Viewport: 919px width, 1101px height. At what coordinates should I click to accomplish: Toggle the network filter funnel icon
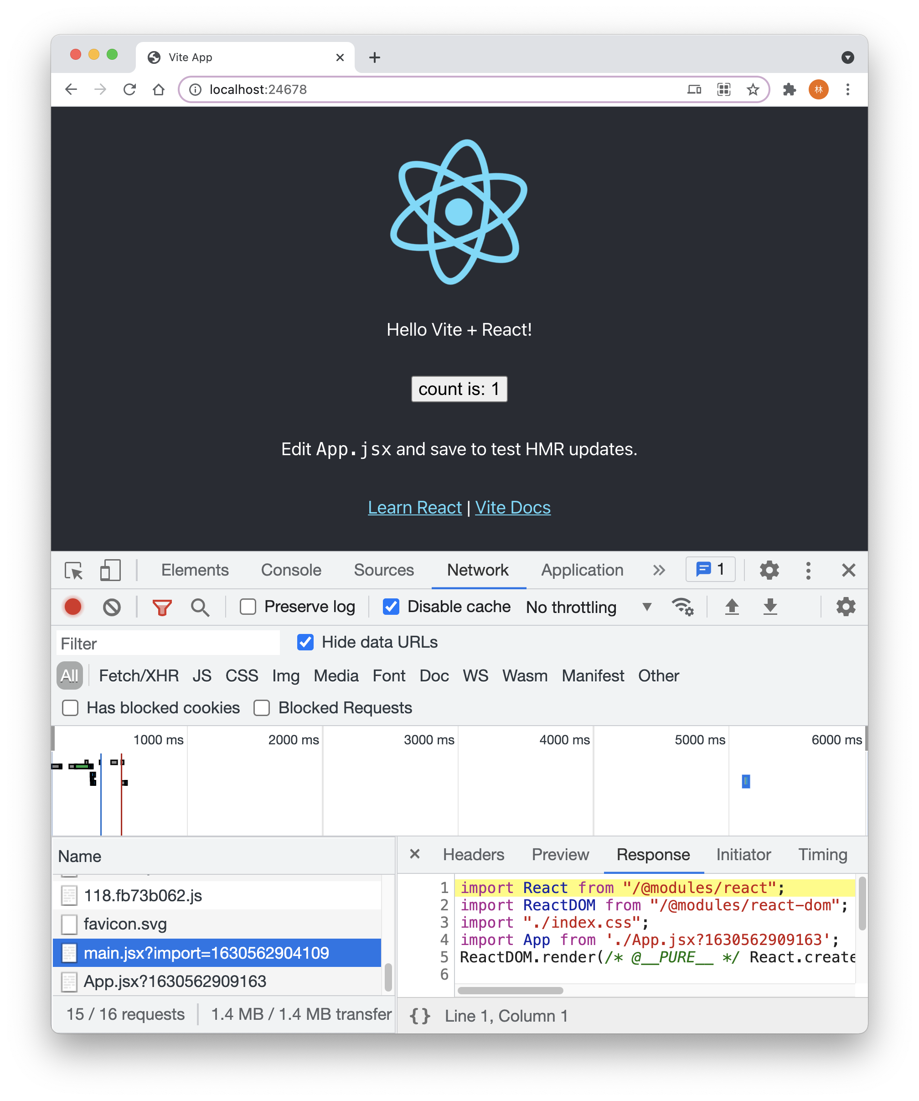pyautogui.click(x=162, y=608)
